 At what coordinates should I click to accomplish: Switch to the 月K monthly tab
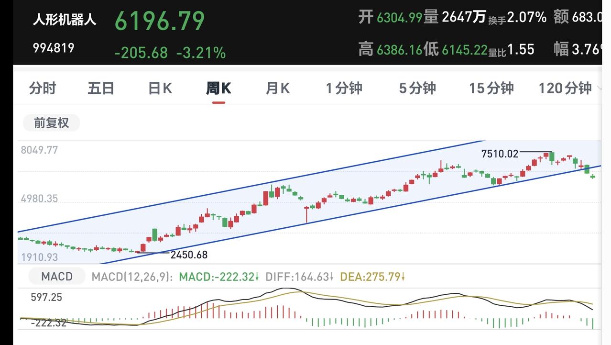click(278, 88)
